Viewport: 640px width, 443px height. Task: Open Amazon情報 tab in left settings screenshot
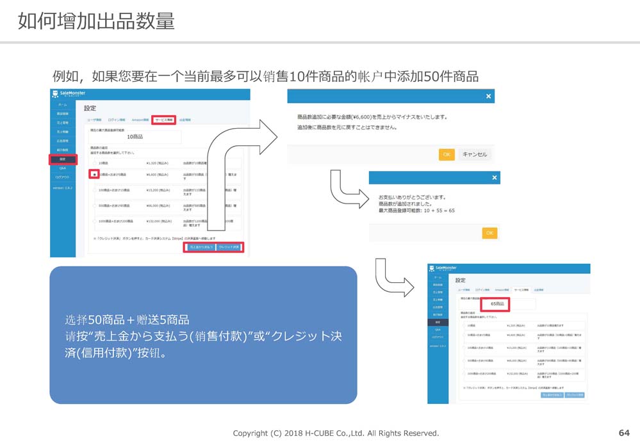coord(140,120)
